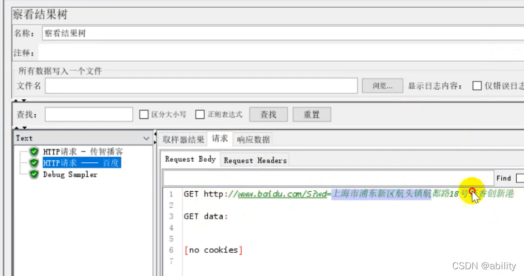Click the [no cookies] line
Image resolution: width=524 pixels, height=276 pixels.
click(x=213, y=250)
